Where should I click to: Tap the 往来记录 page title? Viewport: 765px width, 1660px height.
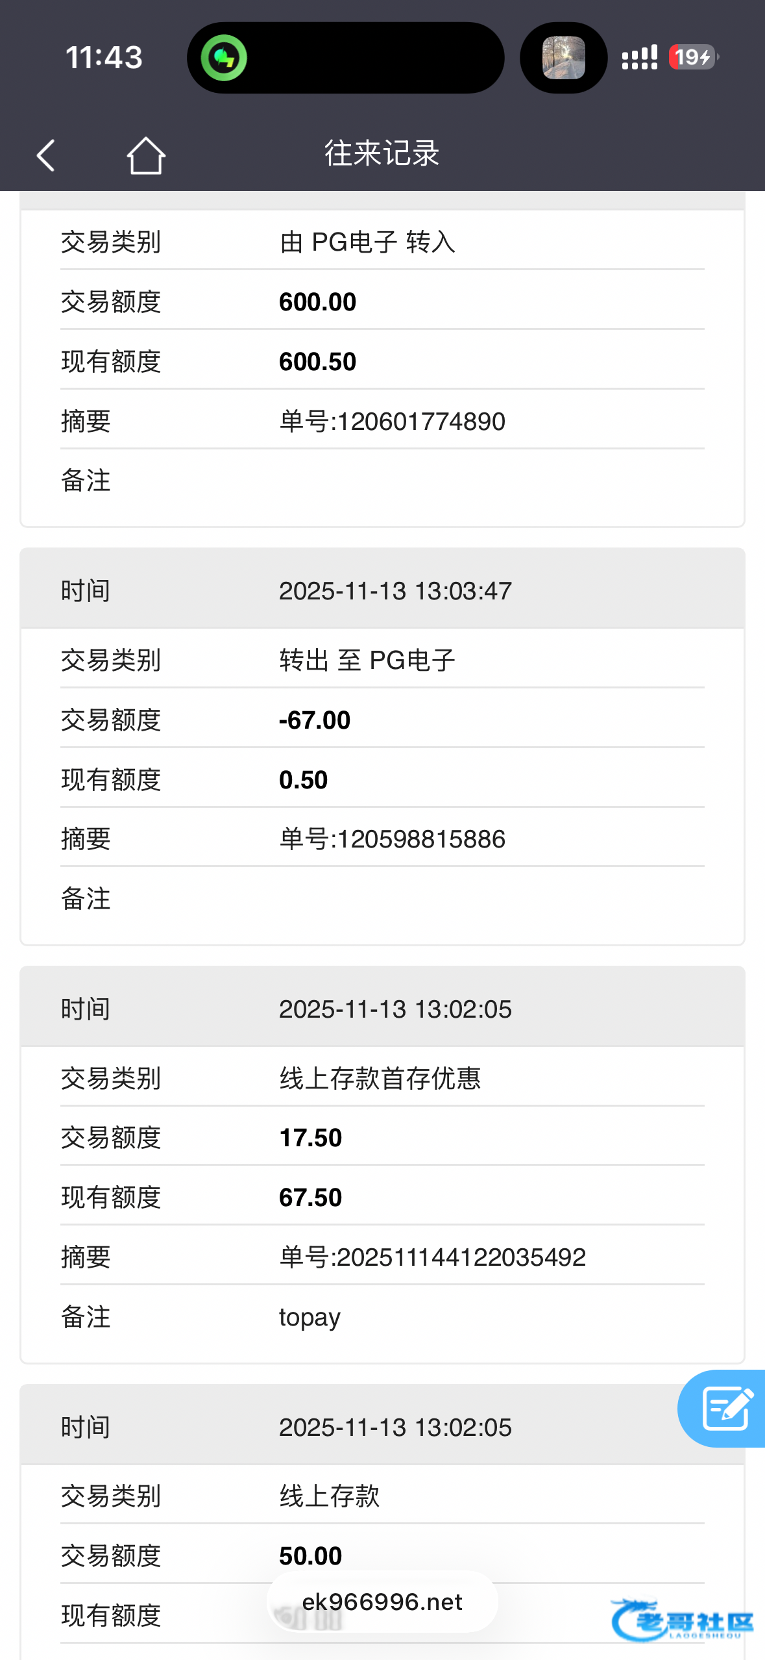click(x=382, y=154)
